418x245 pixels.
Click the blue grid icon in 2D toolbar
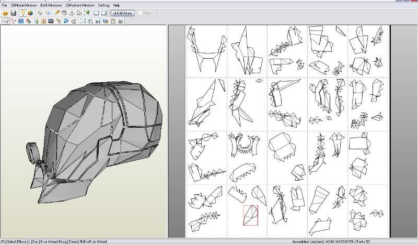coord(21,21)
